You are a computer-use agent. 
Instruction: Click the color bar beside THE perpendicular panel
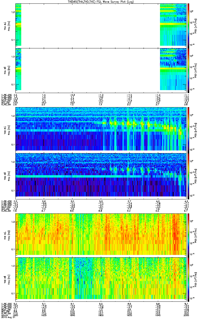(x=188, y=234)
